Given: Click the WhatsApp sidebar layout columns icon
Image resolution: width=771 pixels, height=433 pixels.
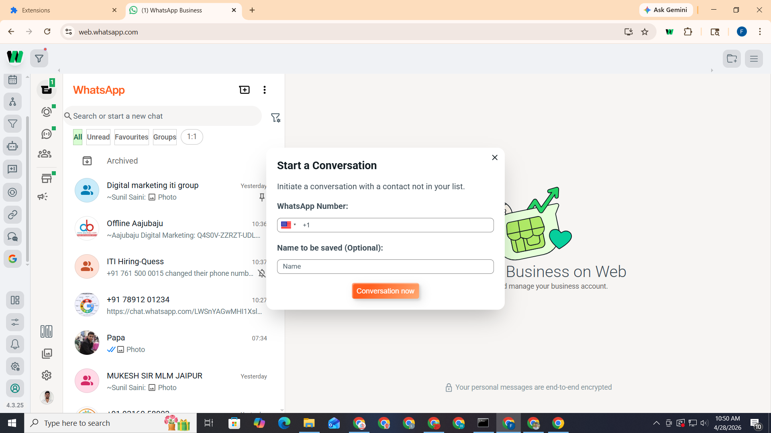Looking at the screenshot, I should [47, 331].
